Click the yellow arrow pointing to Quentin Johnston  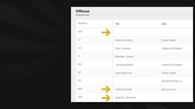(x=106, y=98)
